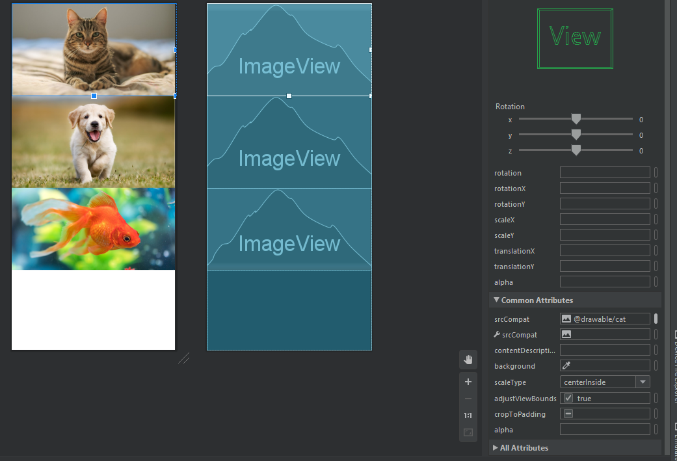Click the Rotation z slider handle
The height and width of the screenshot is (461, 677).
click(576, 150)
